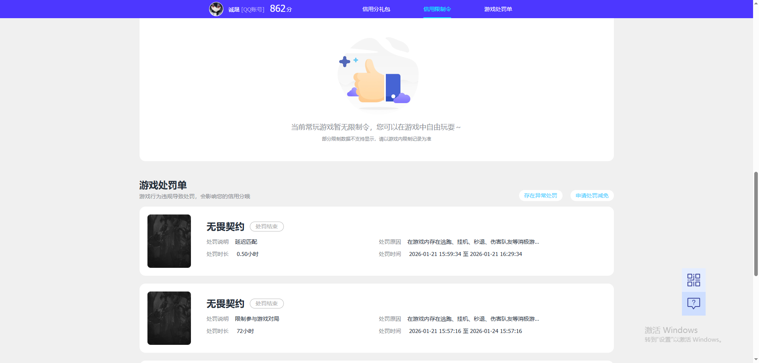The width and height of the screenshot is (759, 363).
Task: Click 无畏契约 title of 0.50小时 record
Action: tap(225, 227)
